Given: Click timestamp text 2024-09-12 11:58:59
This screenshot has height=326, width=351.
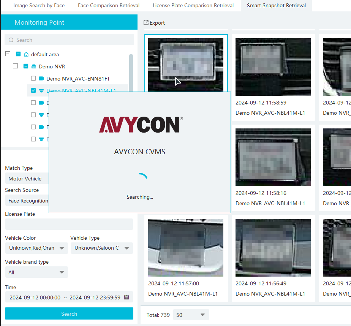Looking at the screenshot, I should click(x=261, y=103).
